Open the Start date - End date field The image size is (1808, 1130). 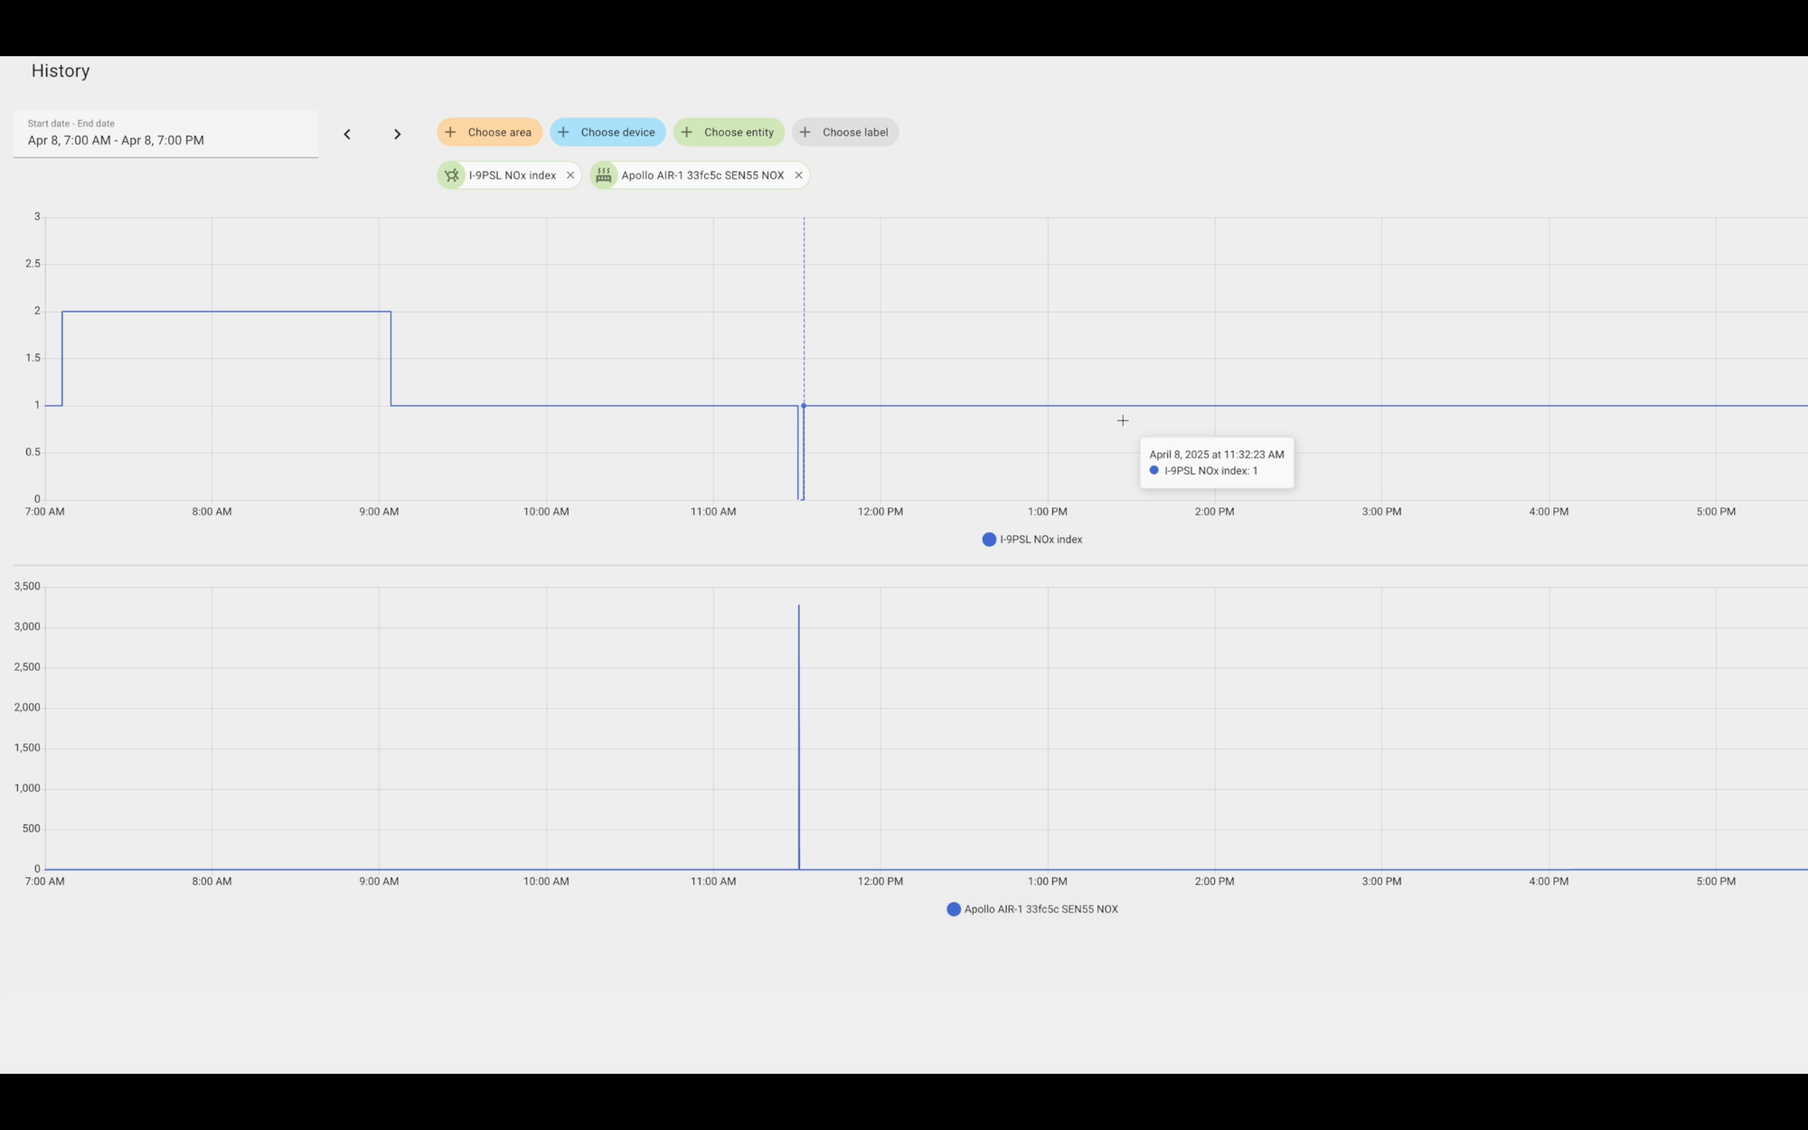coord(165,134)
